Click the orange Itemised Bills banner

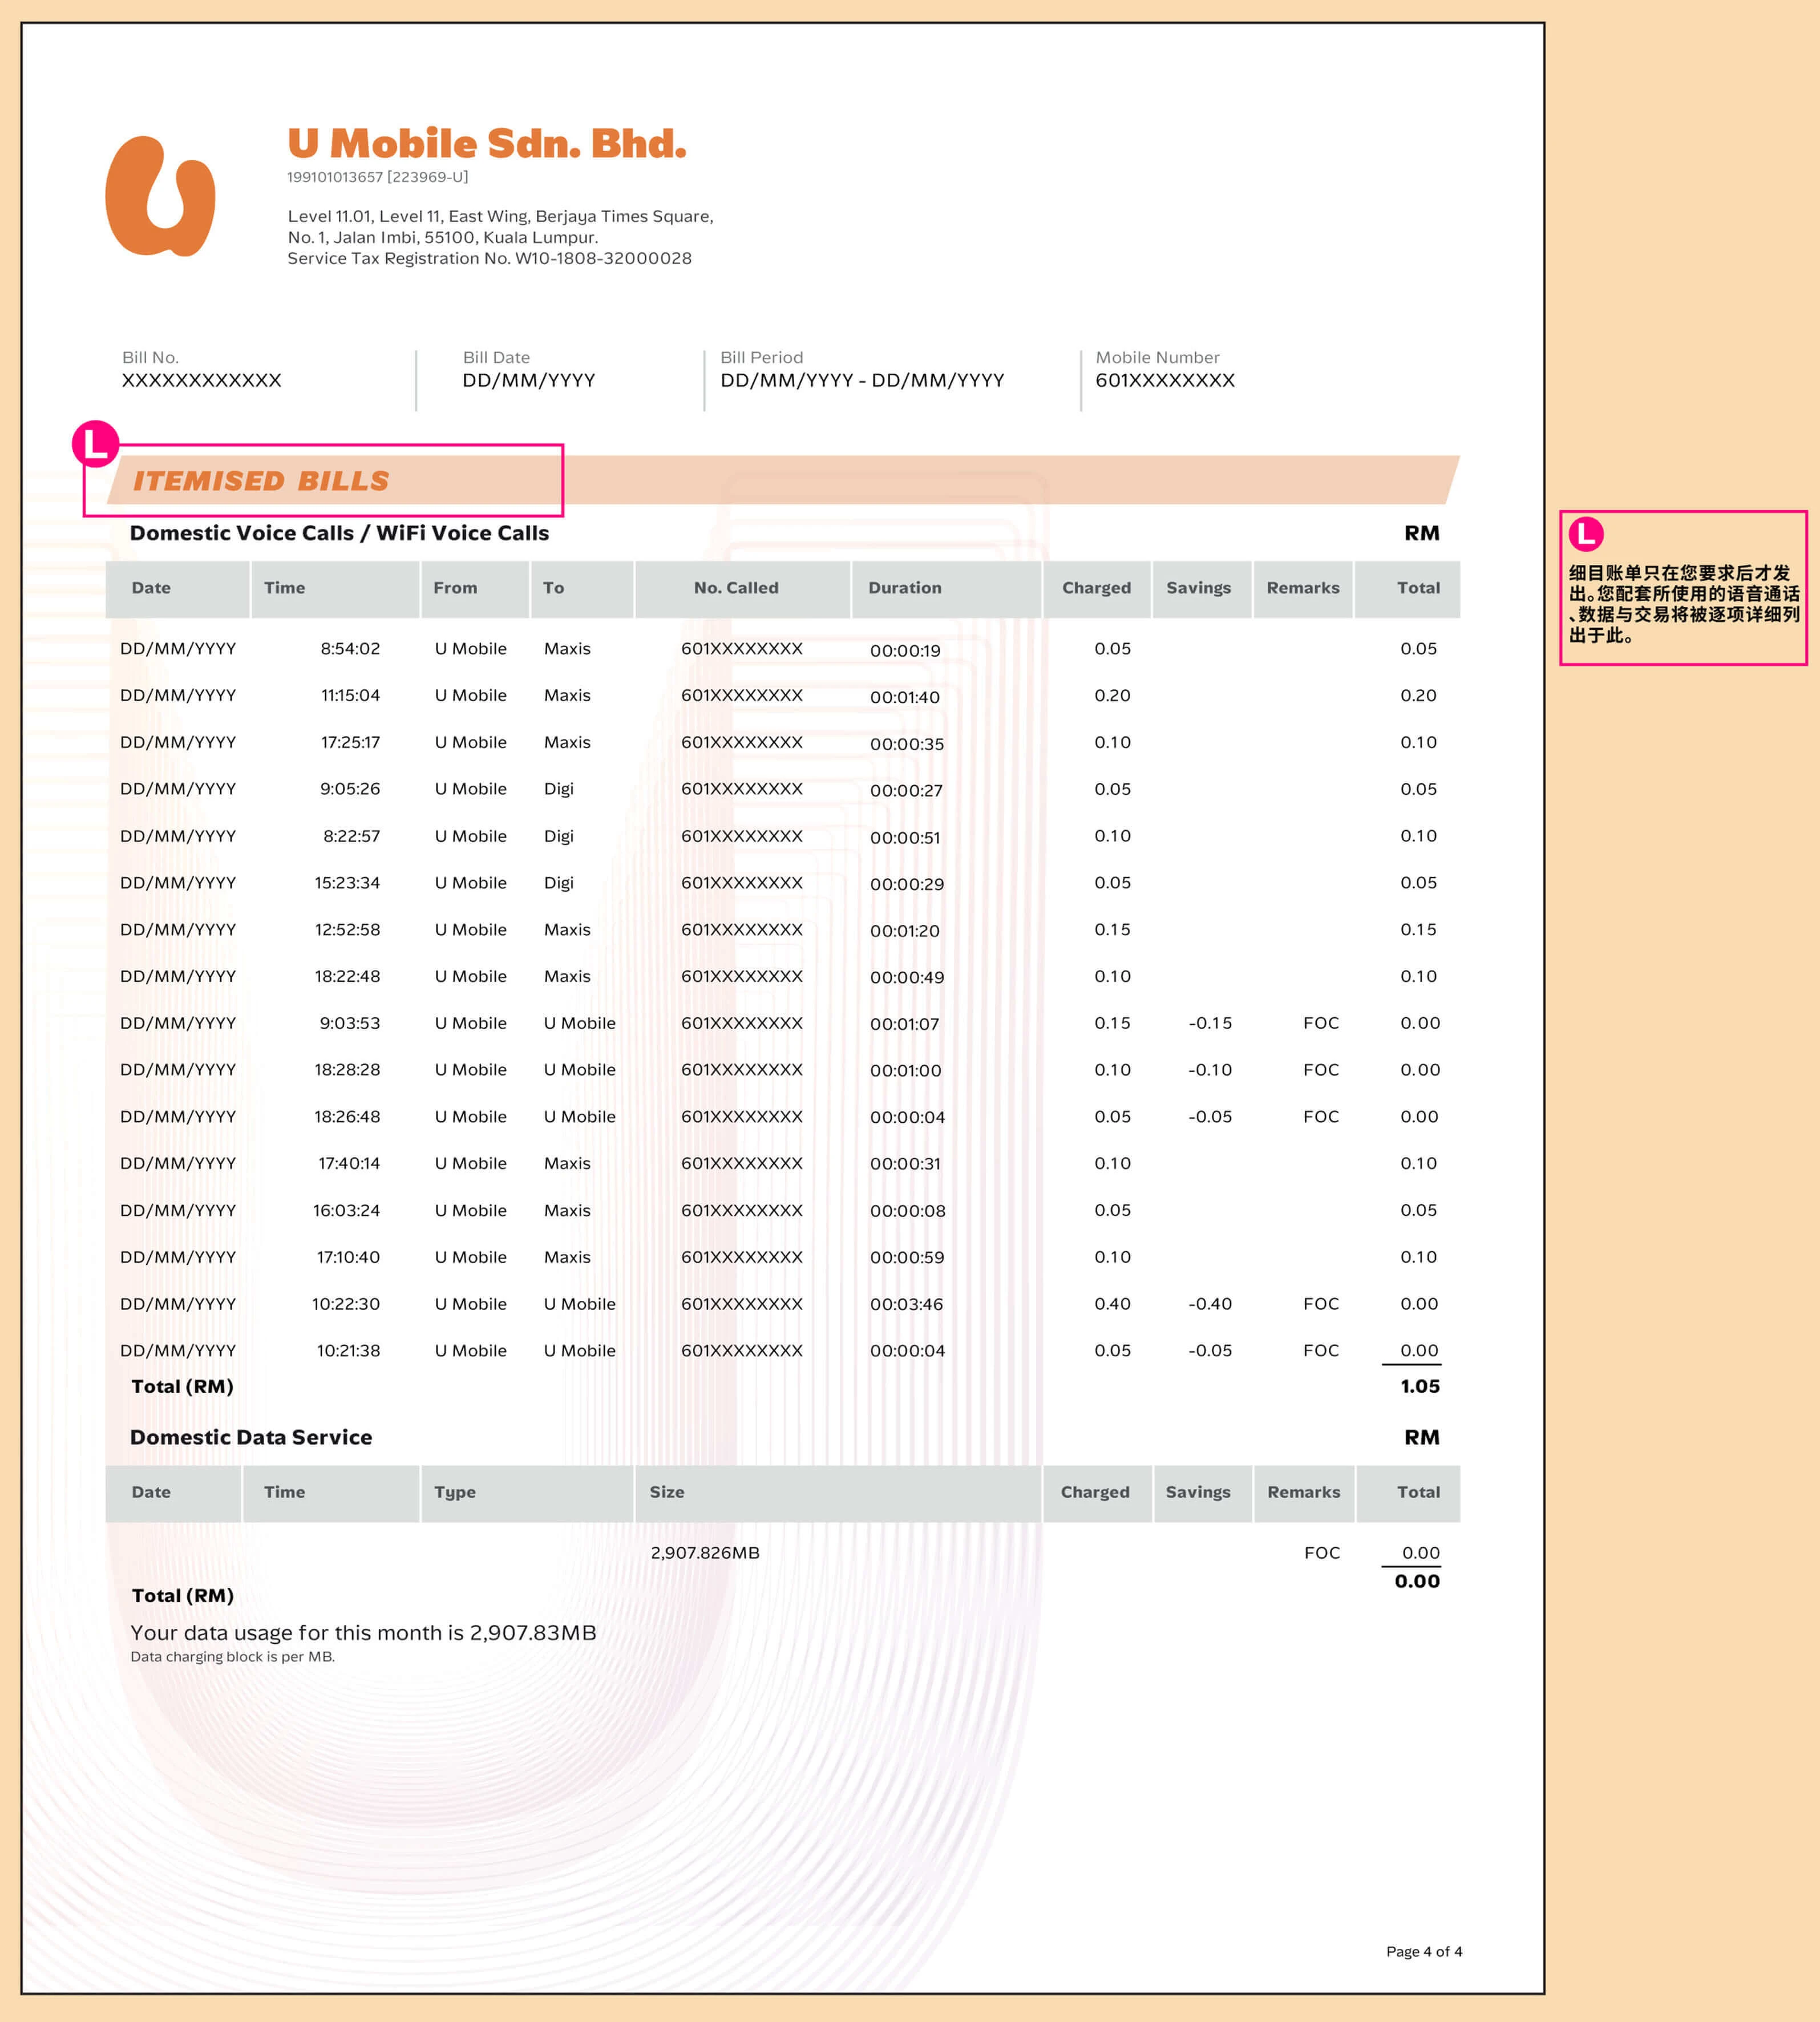(265, 482)
